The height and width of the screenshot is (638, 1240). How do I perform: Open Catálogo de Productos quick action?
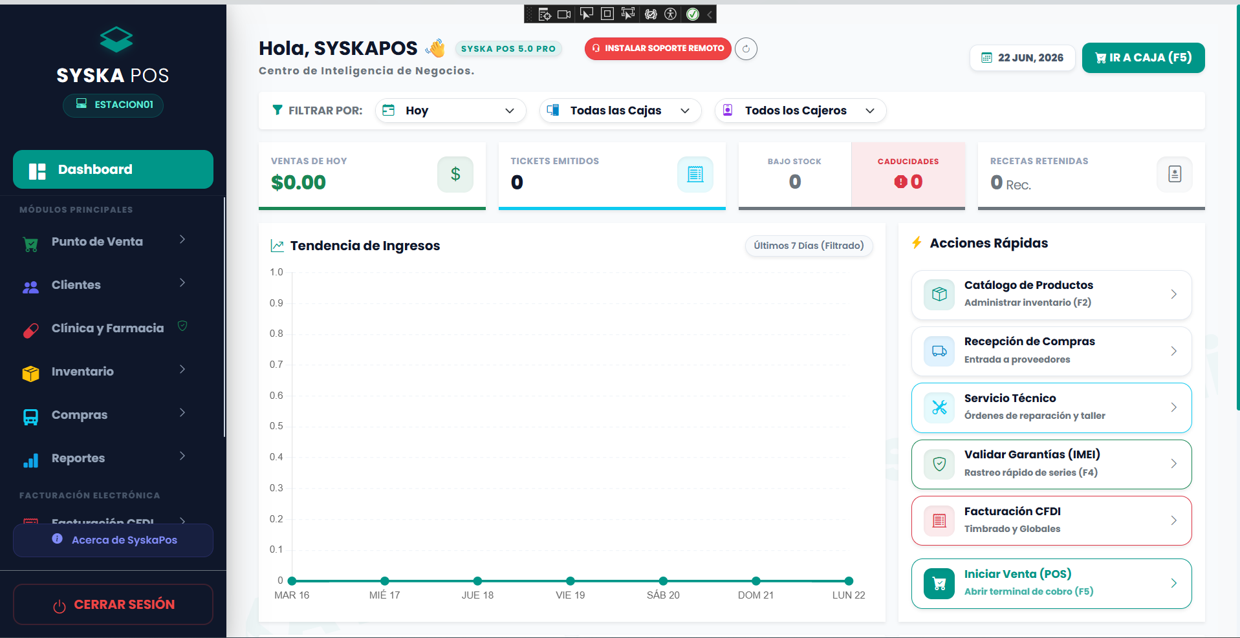tap(1051, 295)
